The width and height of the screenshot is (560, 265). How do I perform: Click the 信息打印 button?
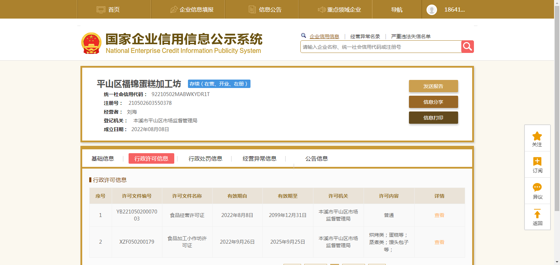[434, 118]
